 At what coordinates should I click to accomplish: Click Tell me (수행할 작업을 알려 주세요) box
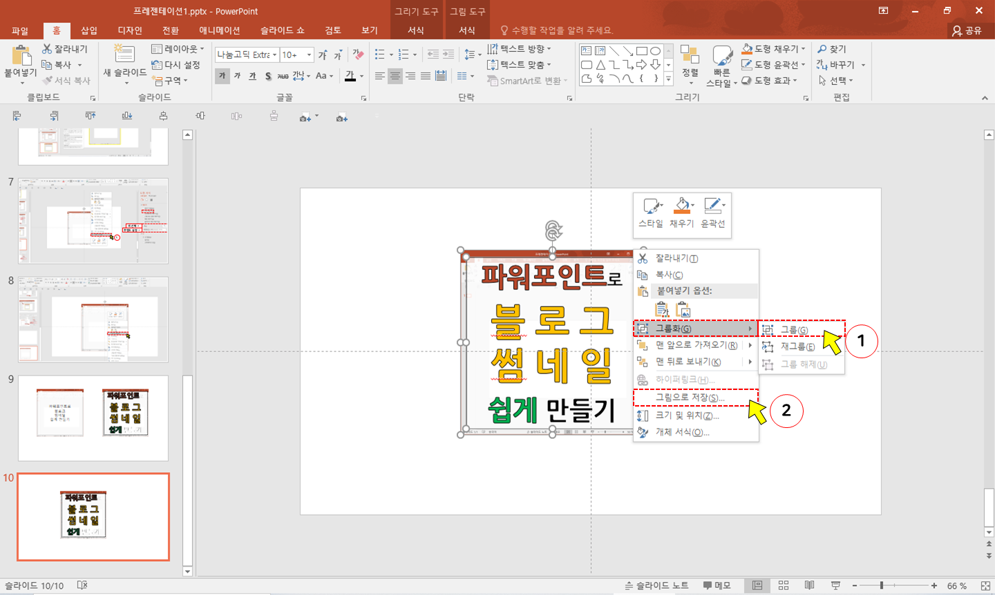coord(557,30)
